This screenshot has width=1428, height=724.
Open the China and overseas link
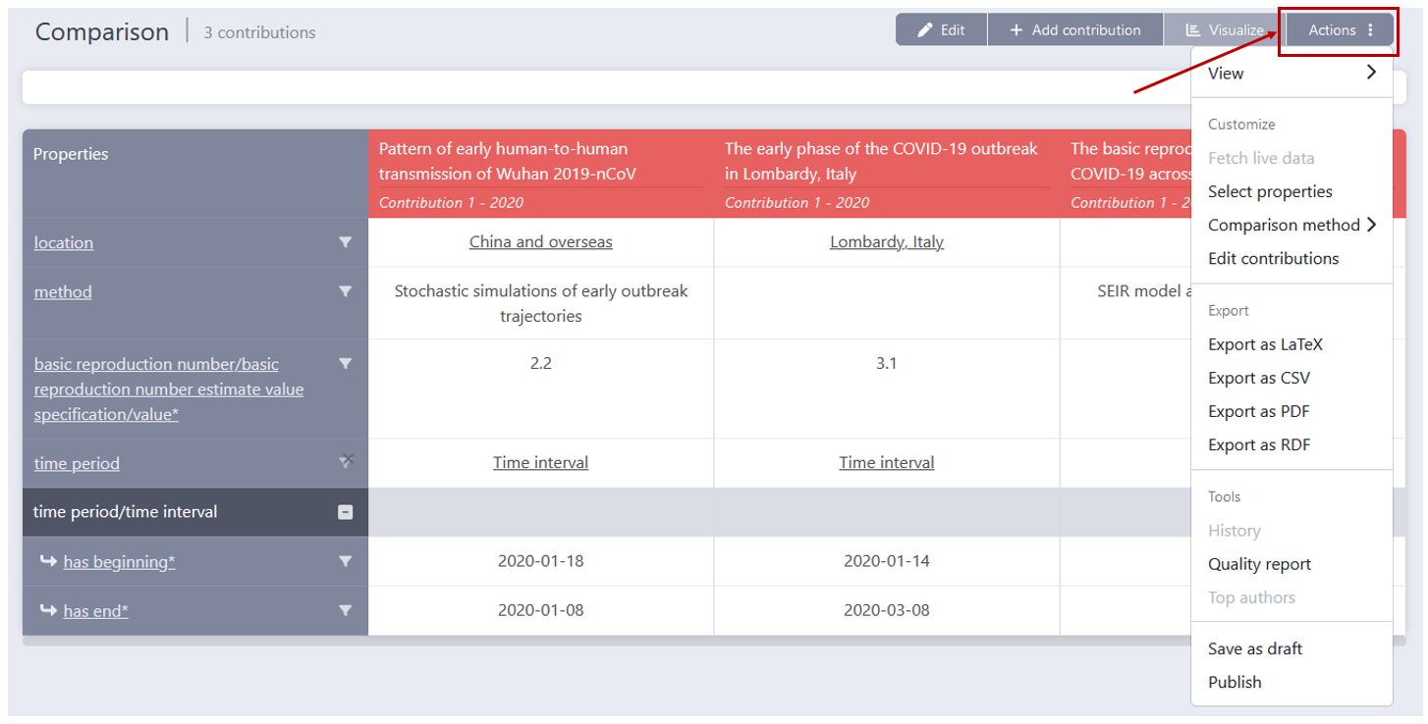click(540, 242)
